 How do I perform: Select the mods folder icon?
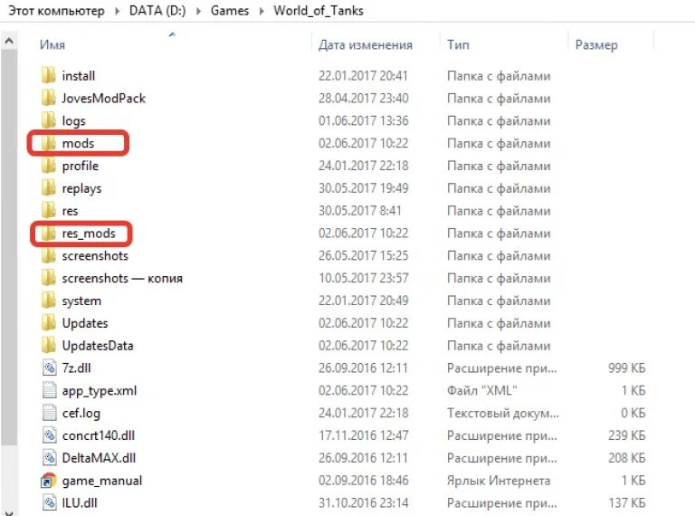point(48,143)
